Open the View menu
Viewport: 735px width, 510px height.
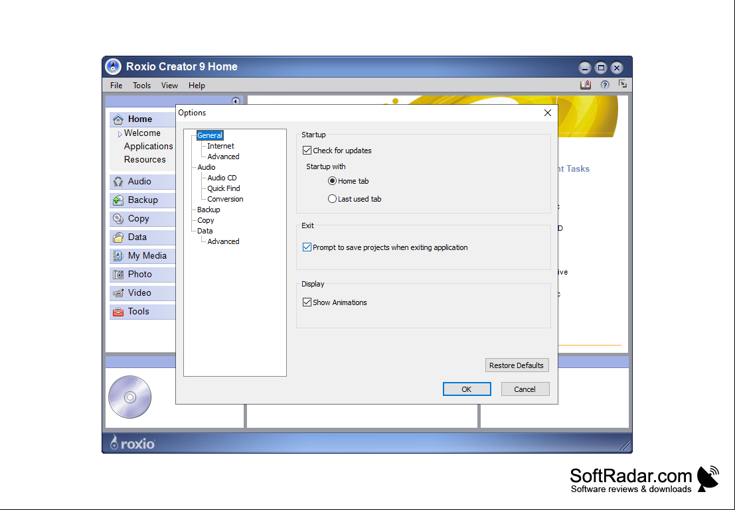[x=169, y=86]
